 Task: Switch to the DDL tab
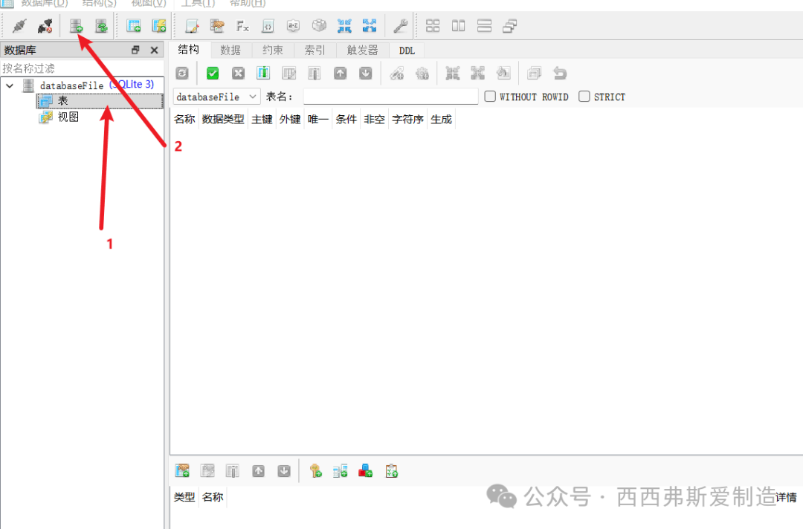click(x=407, y=51)
